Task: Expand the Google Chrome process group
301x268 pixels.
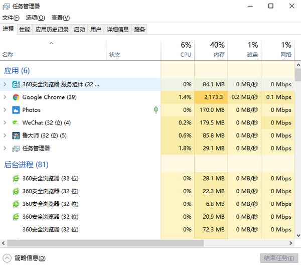Action: pyautogui.click(x=5, y=97)
